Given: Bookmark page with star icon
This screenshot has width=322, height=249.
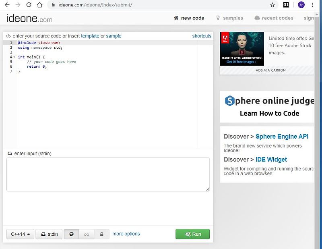Looking at the screenshot, I should click(272, 5).
